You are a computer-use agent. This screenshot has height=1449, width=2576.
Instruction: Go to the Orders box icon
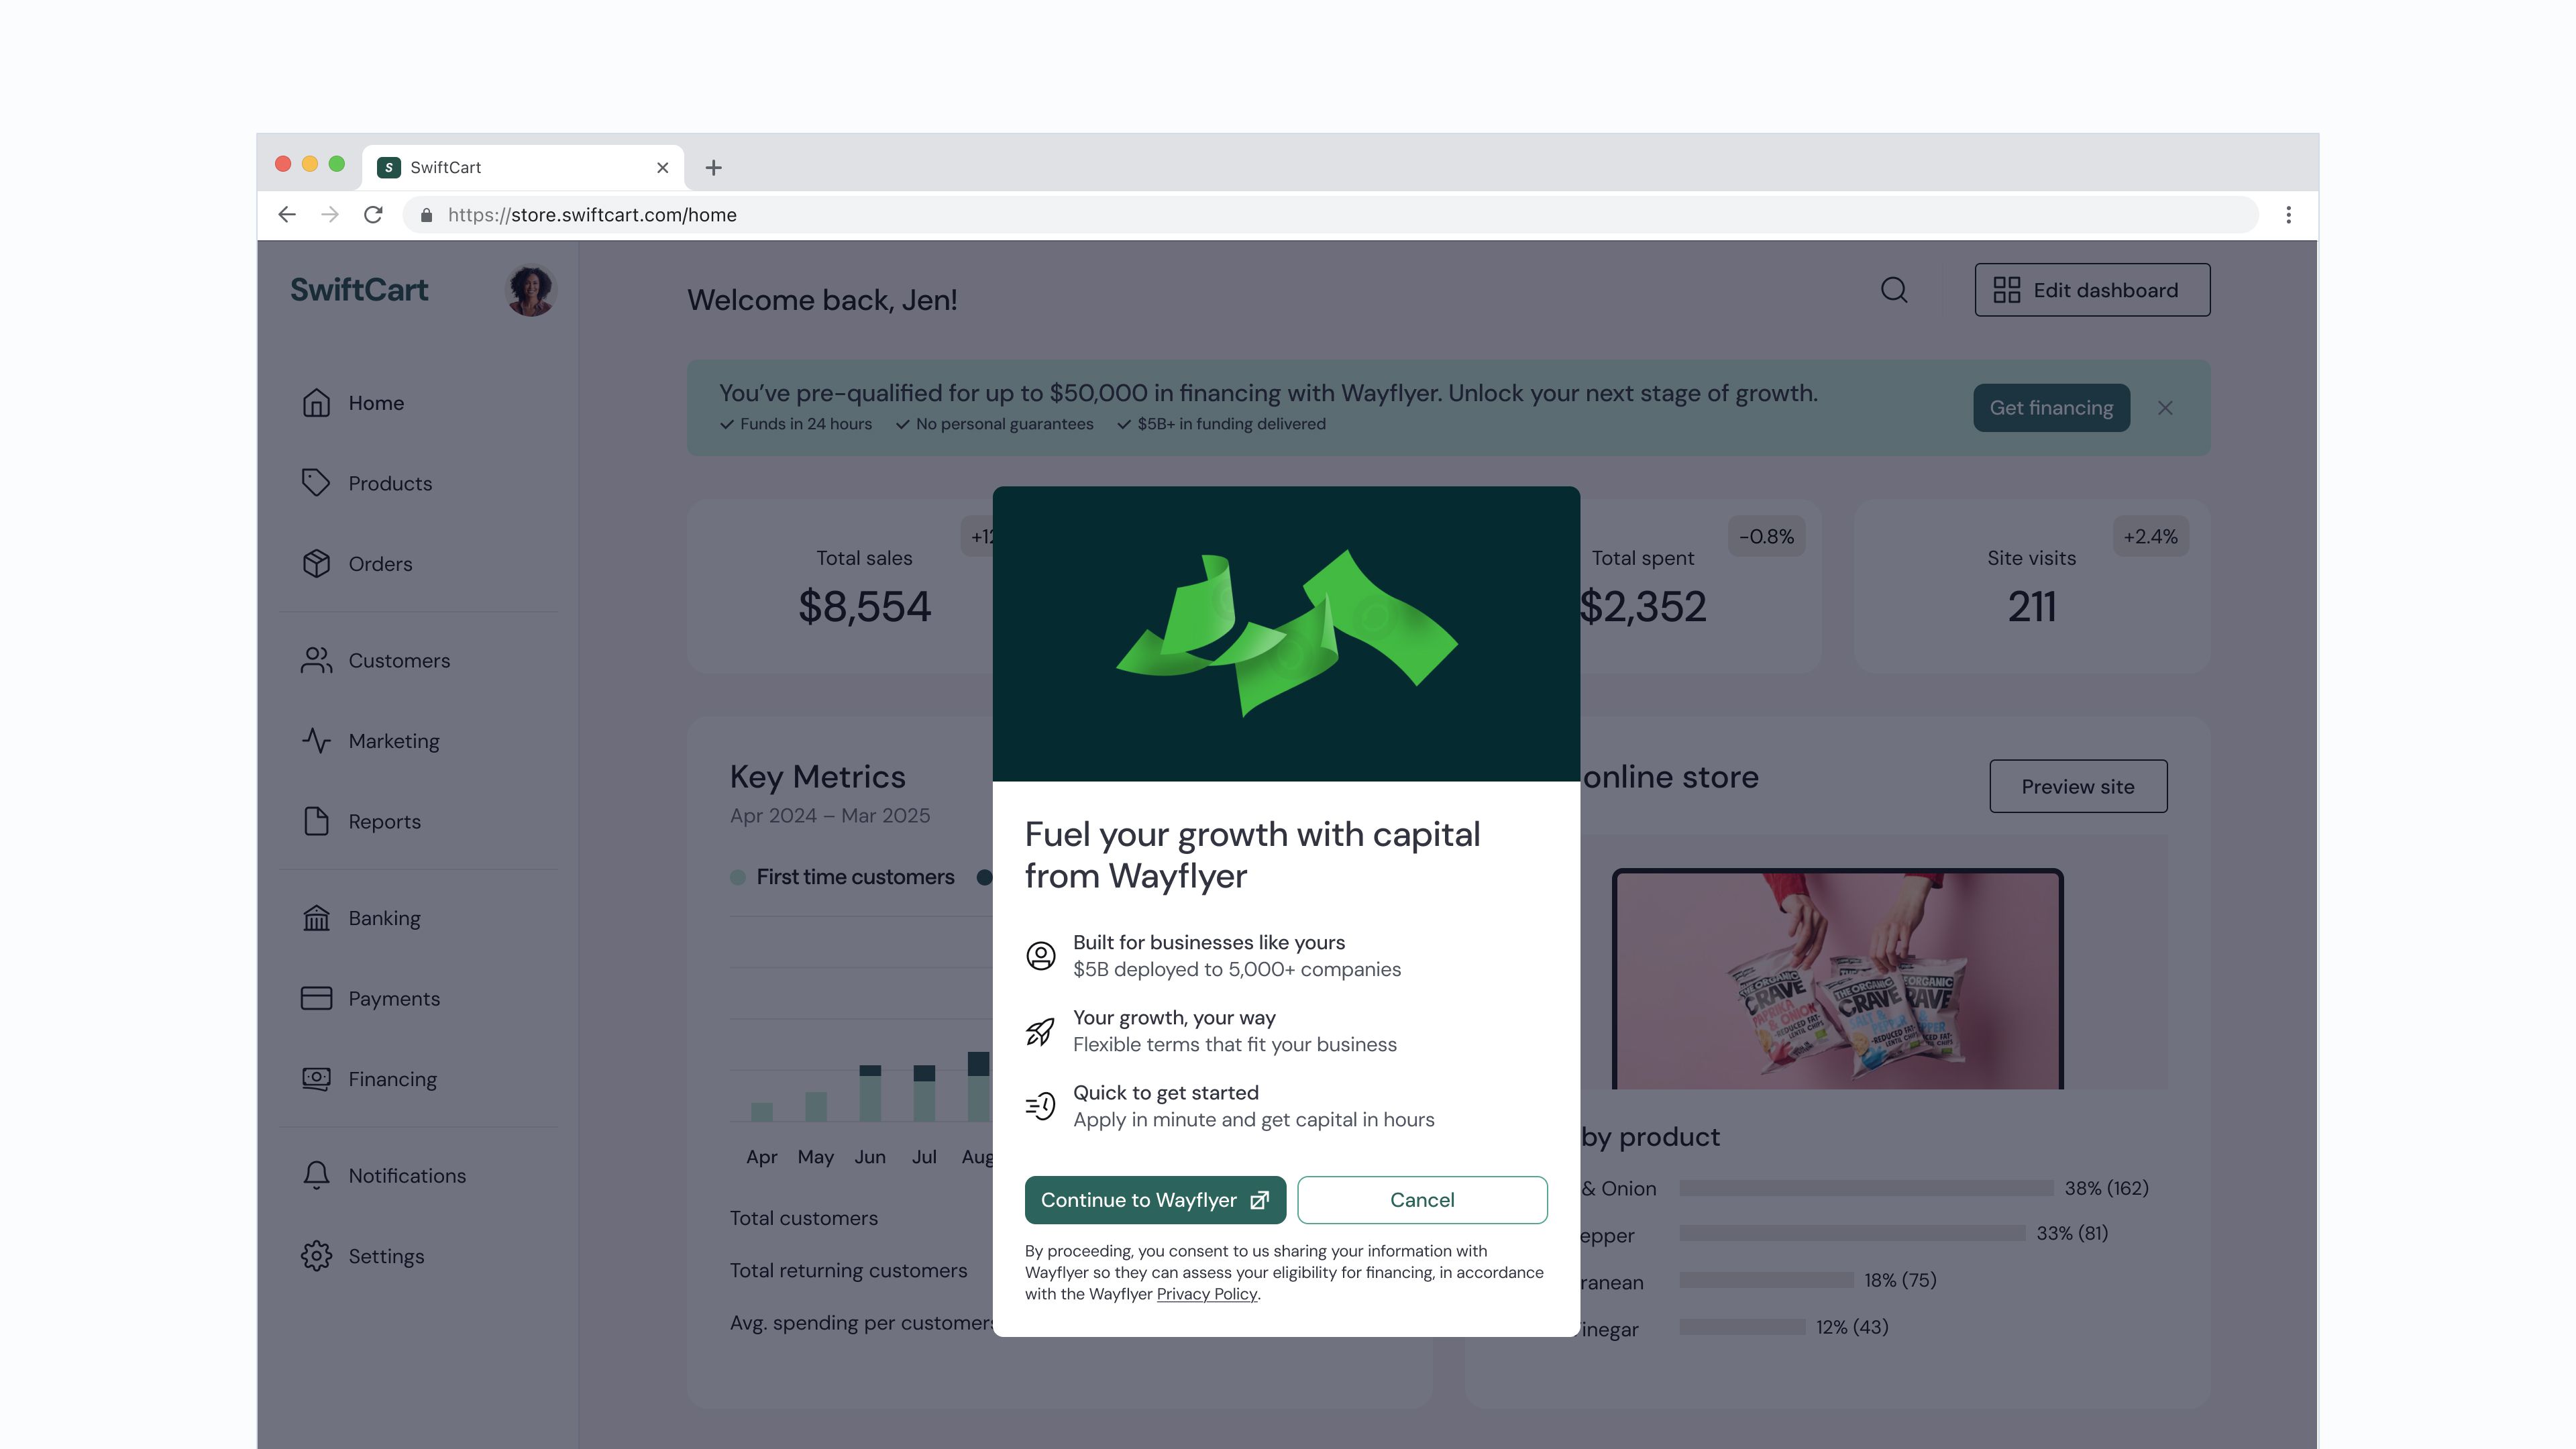[x=316, y=564]
